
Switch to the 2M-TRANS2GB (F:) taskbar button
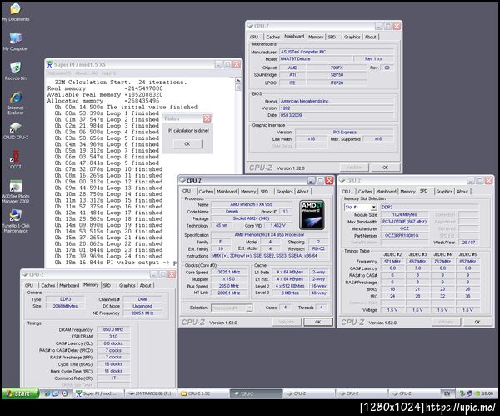tap(150, 393)
